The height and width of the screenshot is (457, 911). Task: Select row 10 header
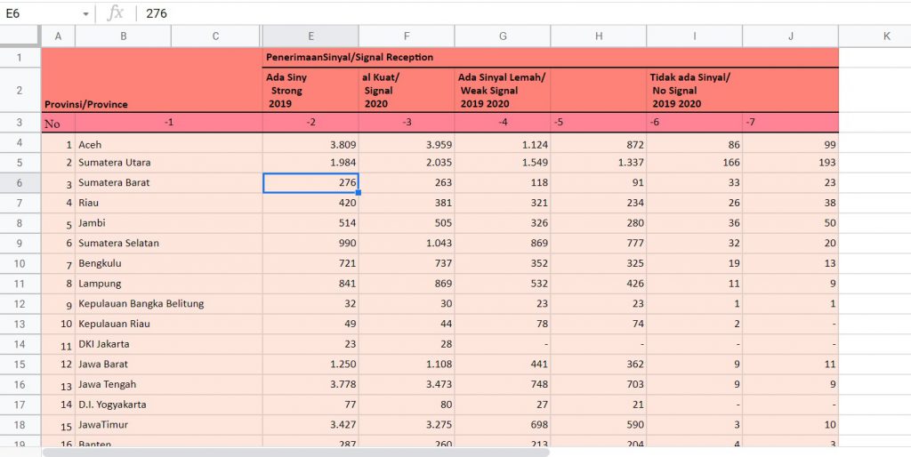coord(20,263)
